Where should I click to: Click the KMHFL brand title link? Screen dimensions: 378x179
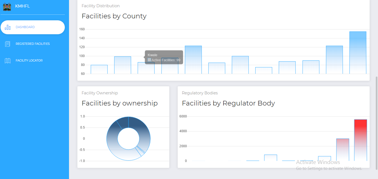pyautogui.click(x=22, y=6)
